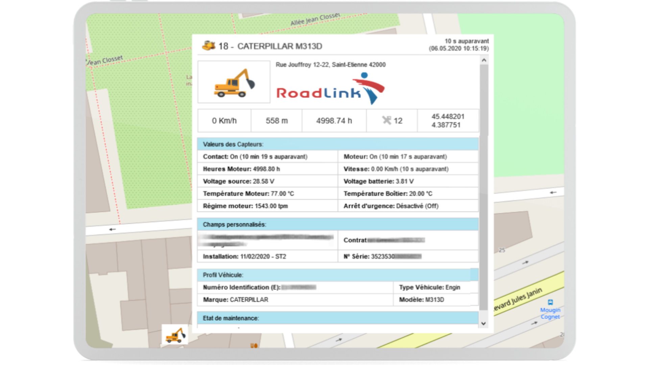The width and height of the screenshot is (649, 365).
Task: Click the popup vertical scrollbar thumb
Action: click(484, 188)
